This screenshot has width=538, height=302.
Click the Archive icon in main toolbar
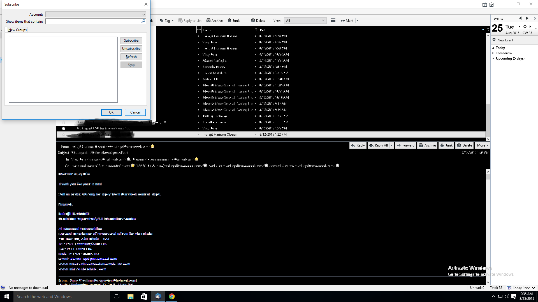[208, 20]
